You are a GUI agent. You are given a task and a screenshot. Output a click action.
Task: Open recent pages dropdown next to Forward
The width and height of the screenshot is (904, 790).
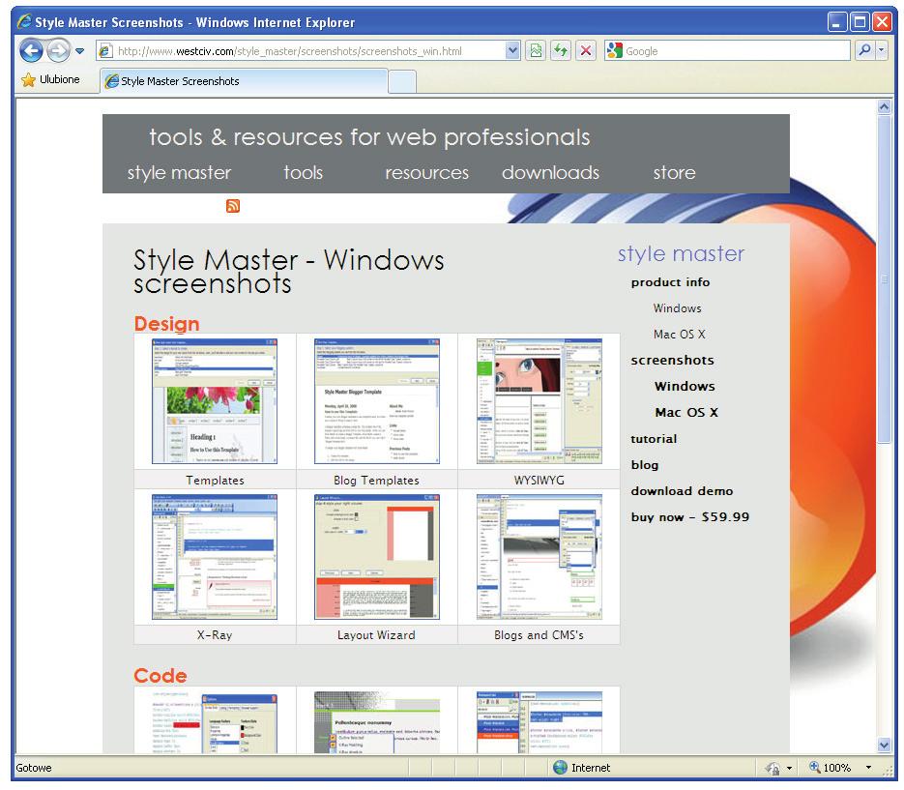pyautogui.click(x=80, y=50)
